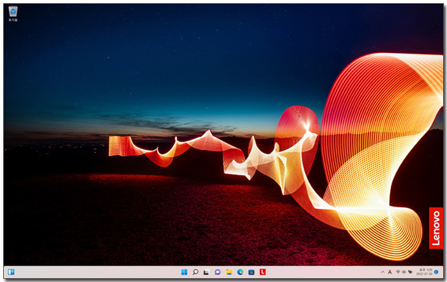Click Show desktop at taskbar's far end
This screenshot has height=282, width=447.
pyautogui.click(x=443, y=272)
